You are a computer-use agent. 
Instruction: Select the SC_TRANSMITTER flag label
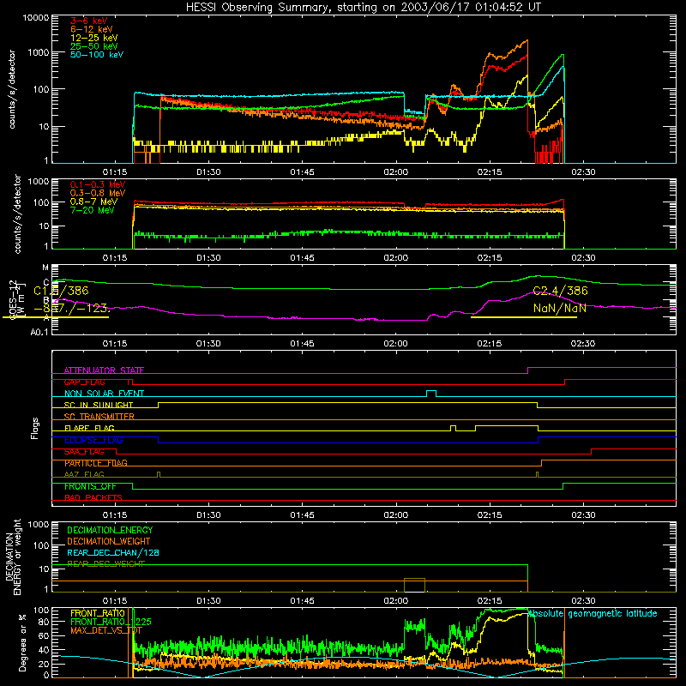point(99,417)
